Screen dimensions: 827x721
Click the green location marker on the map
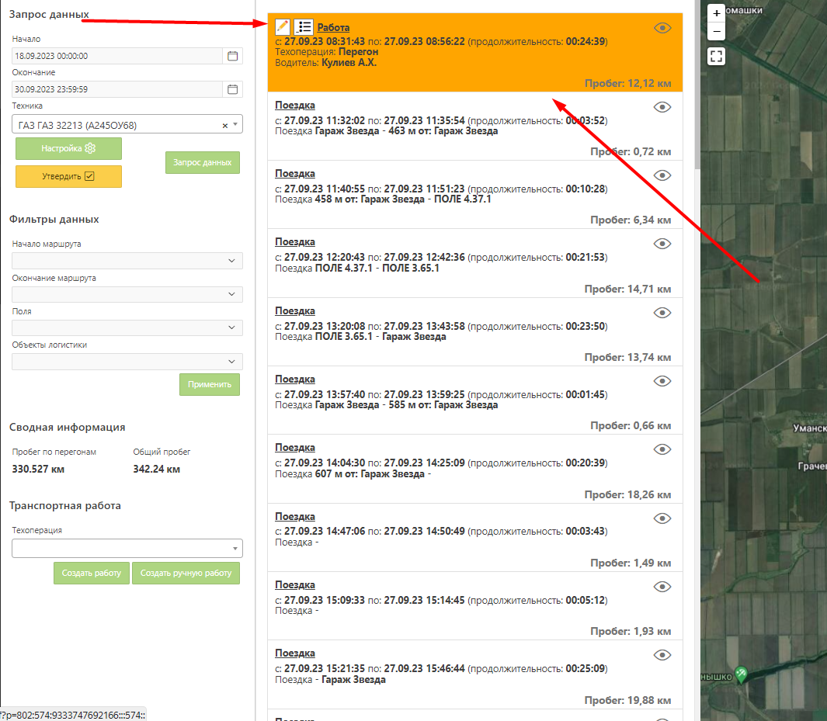pyautogui.click(x=741, y=674)
